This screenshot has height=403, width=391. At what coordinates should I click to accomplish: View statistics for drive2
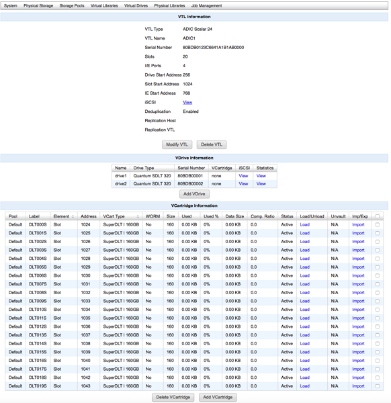click(261, 184)
